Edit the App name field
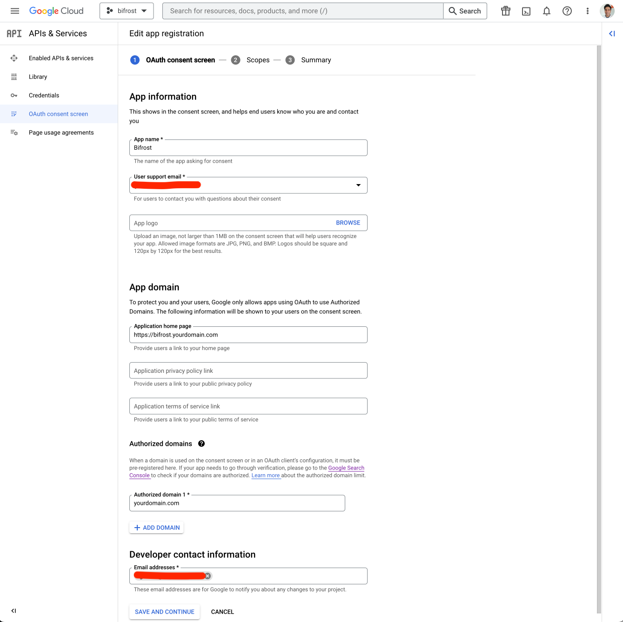623x622 pixels. click(x=248, y=148)
